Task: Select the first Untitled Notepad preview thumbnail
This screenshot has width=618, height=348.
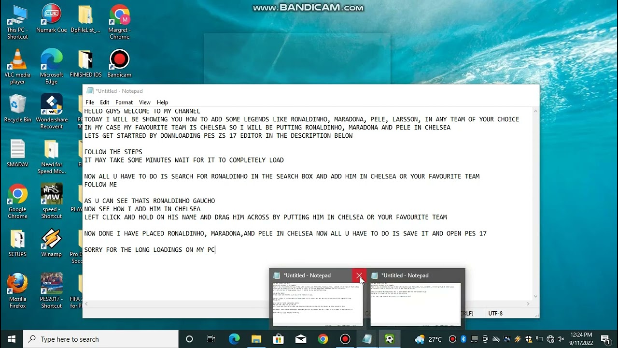Action: point(318,304)
